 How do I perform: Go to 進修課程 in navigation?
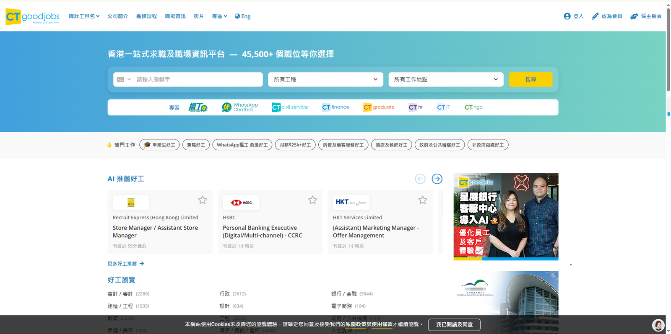[x=146, y=16]
